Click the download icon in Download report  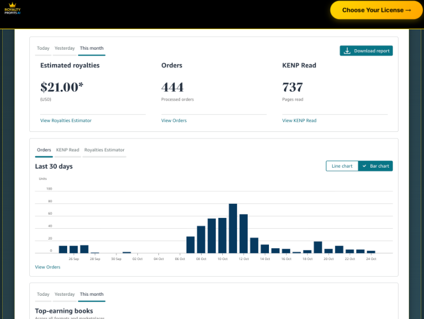click(347, 51)
